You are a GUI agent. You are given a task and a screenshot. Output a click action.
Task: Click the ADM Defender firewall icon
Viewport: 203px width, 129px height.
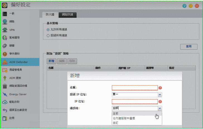5,62
